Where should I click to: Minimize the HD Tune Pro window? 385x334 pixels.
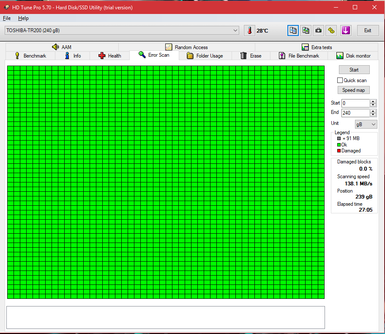coord(336,7)
